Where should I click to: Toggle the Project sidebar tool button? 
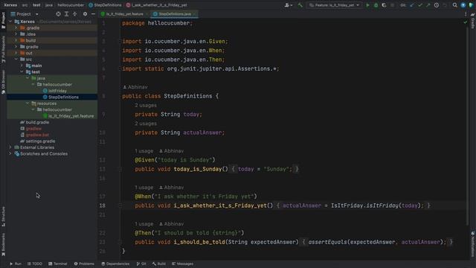click(x=3, y=20)
